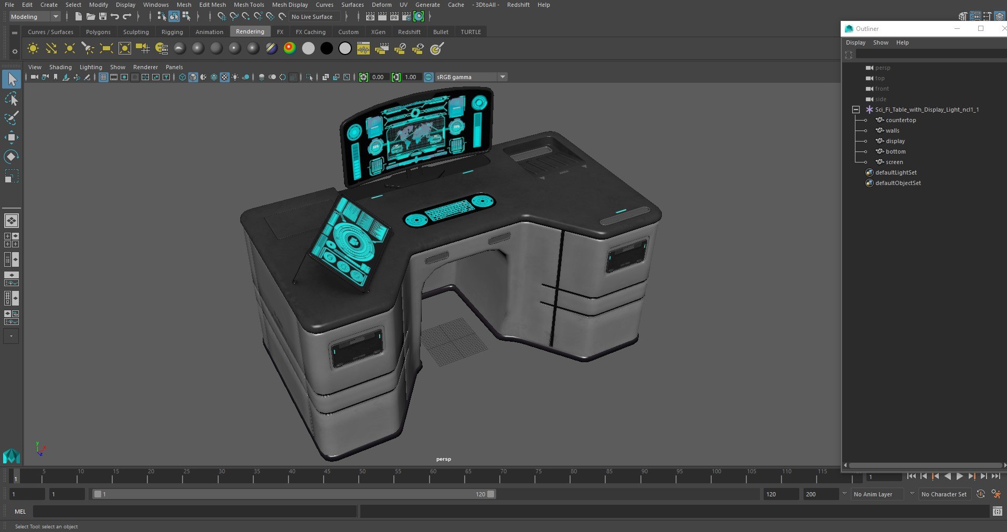Open the Script Editor icon
1007x532 pixels.
[997, 511]
